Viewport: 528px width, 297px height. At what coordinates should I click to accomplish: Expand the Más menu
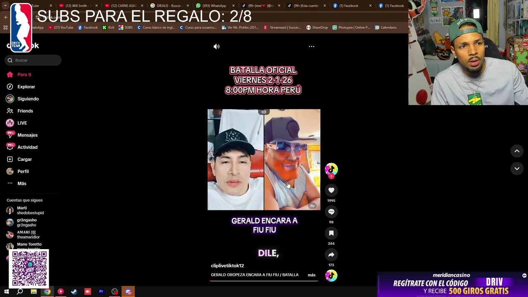pyautogui.click(x=21, y=184)
